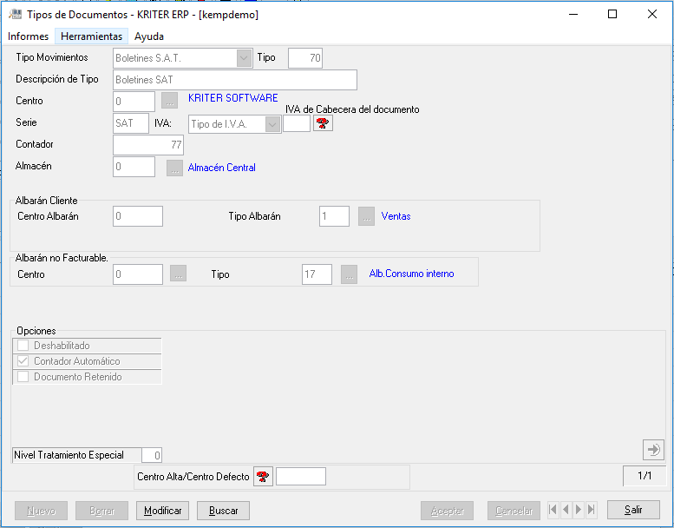Open the Centro lookup ellipsis button next to KRITER SOFTWARE
Viewport: 674px width, 528px height.
[170, 101]
